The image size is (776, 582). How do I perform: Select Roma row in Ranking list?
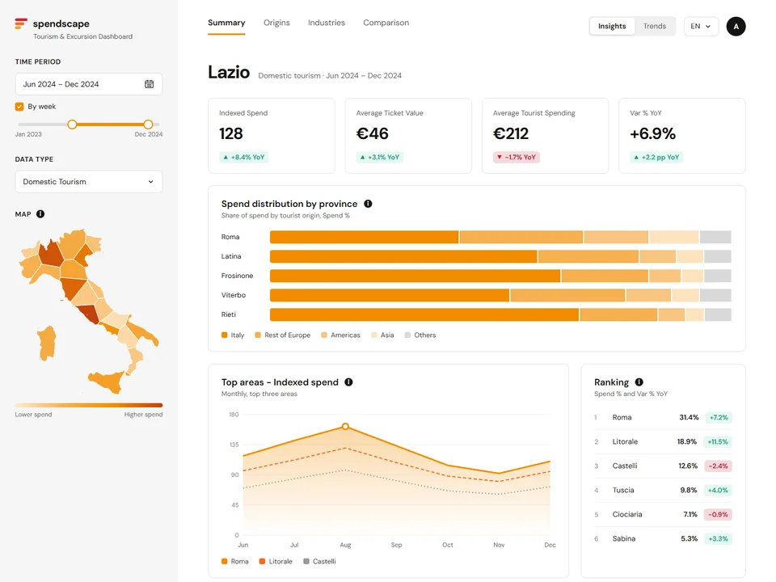pyautogui.click(x=663, y=417)
